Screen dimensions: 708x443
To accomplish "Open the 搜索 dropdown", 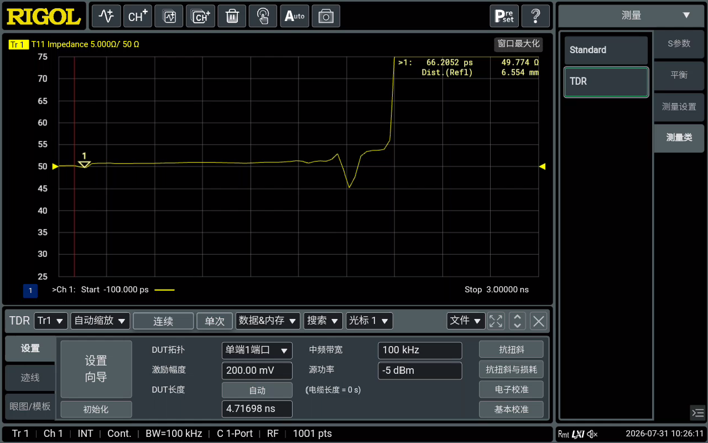I will click(x=324, y=321).
